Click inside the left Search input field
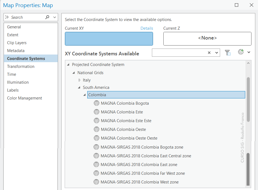The height and width of the screenshot is (190, 258). coord(26,17)
